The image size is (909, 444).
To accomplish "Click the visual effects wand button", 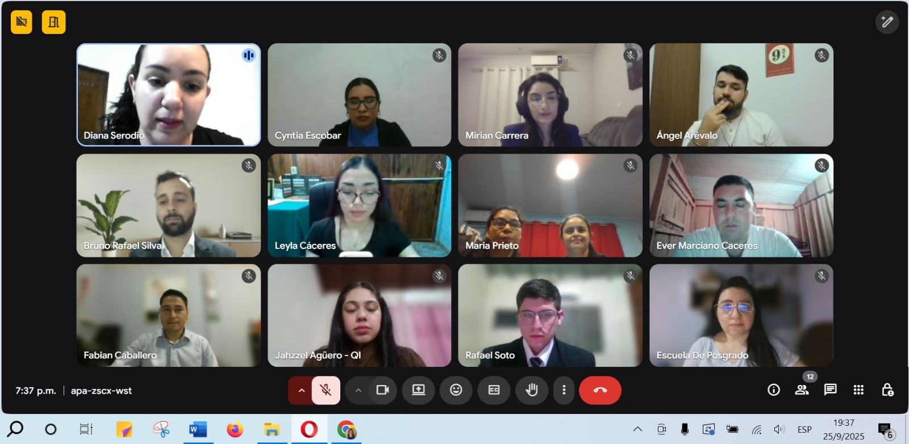I will click(887, 22).
